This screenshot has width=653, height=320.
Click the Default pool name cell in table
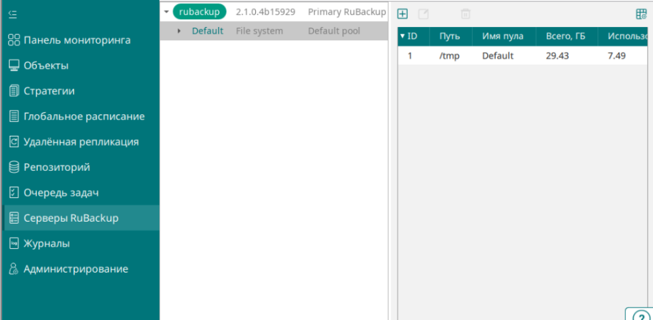[x=498, y=55]
